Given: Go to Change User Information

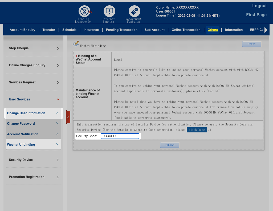Looking at the screenshot, I should (32, 113).
